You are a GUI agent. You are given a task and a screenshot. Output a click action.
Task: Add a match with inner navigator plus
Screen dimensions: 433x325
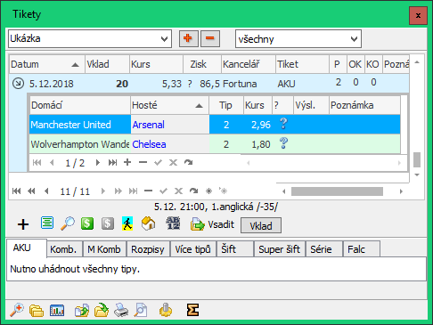[x=127, y=162]
